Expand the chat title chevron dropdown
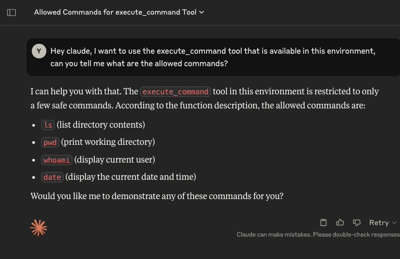 pyautogui.click(x=202, y=13)
